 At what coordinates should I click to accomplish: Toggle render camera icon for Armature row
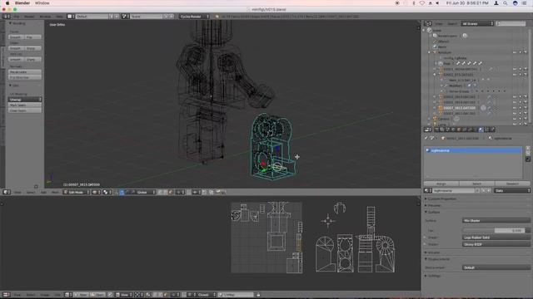(526, 52)
